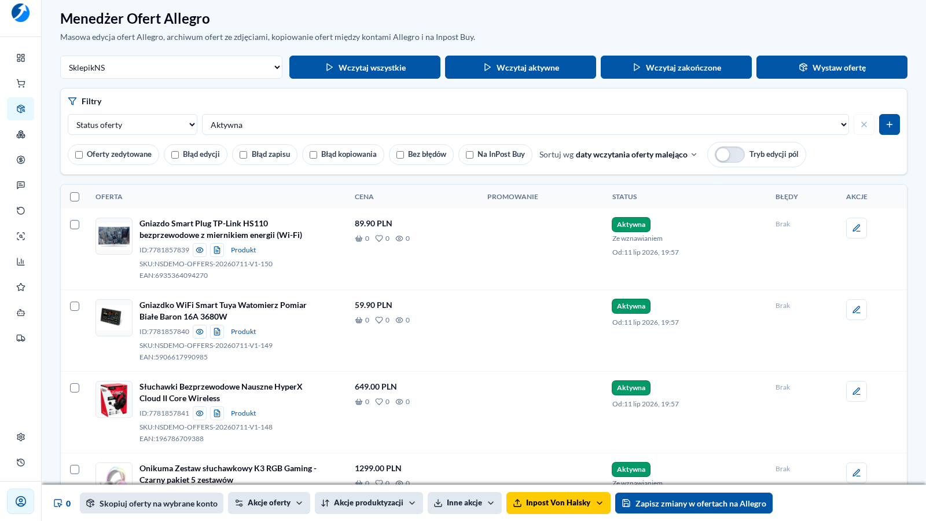Click the edit pencil for Gniazdo Smart Plug offer

click(857, 228)
